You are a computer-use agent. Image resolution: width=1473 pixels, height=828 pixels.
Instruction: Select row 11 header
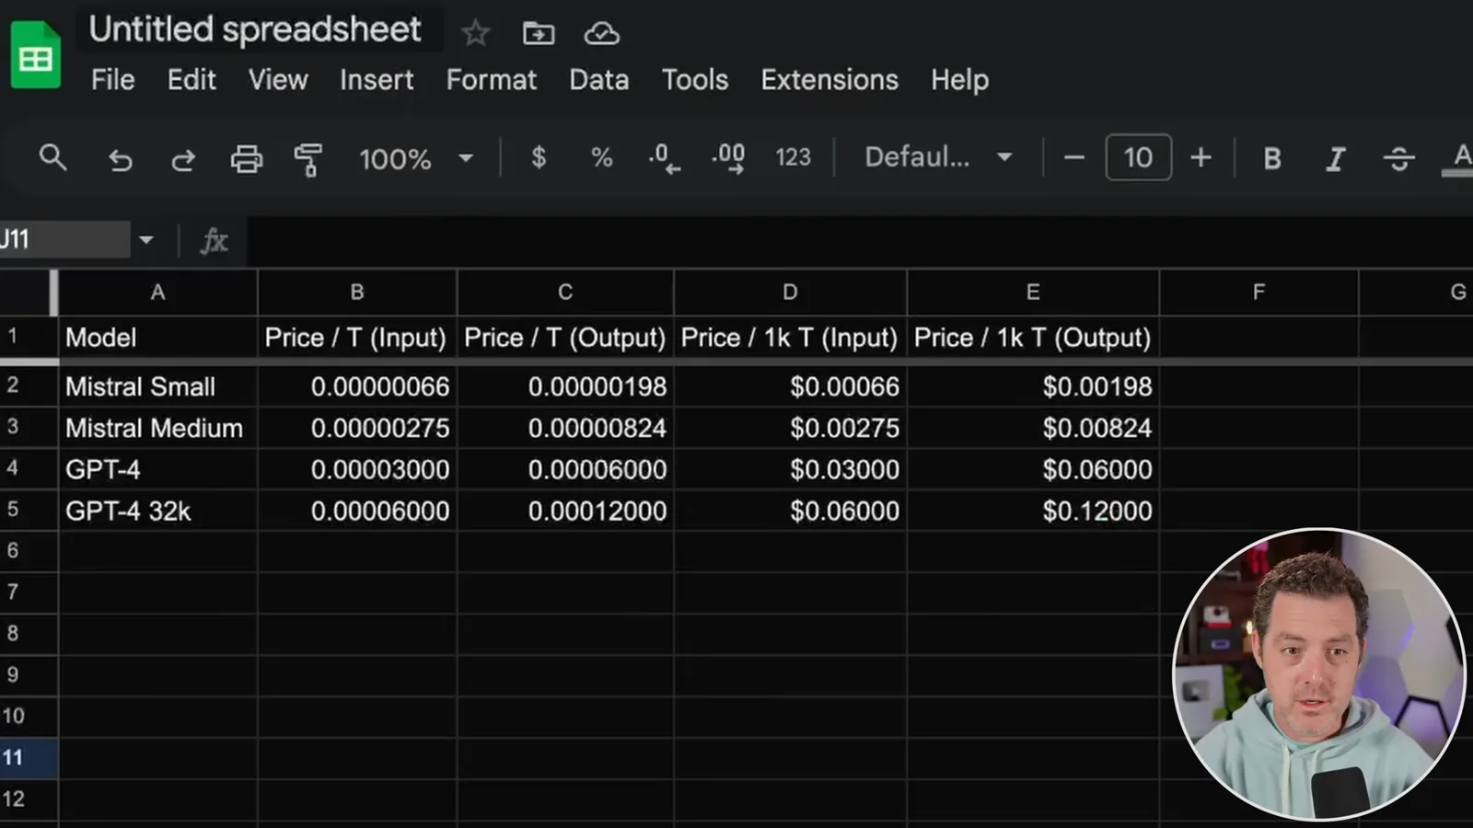click(x=29, y=758)
